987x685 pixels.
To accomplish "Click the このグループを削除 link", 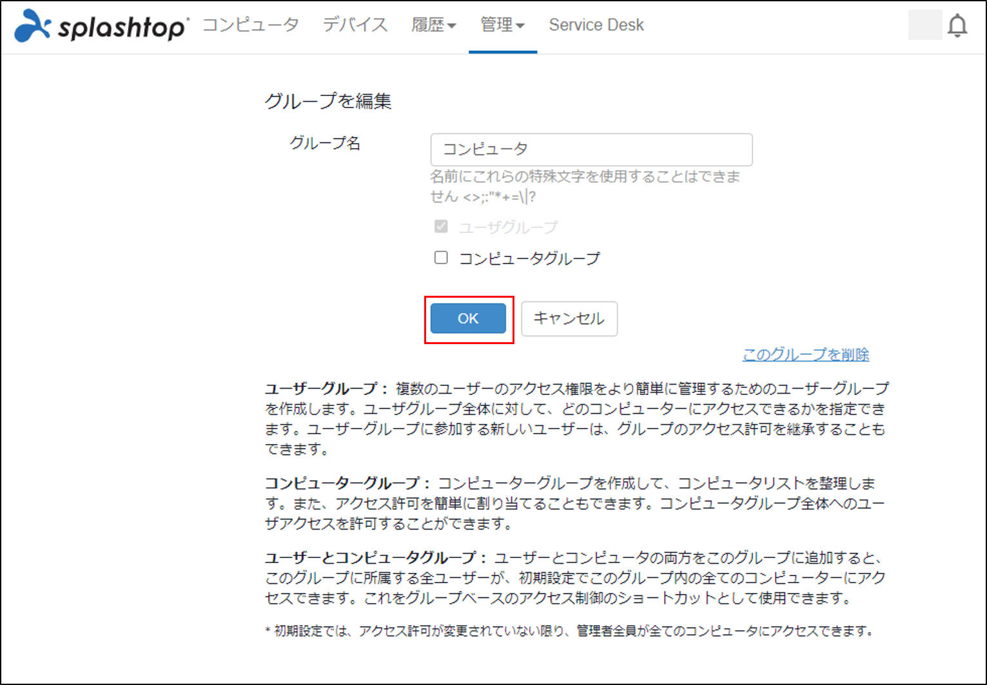I will pos(806,354).
